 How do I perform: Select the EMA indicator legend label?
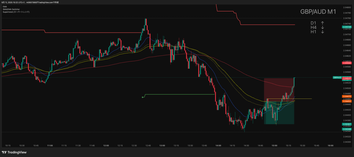tap(5, 6)
